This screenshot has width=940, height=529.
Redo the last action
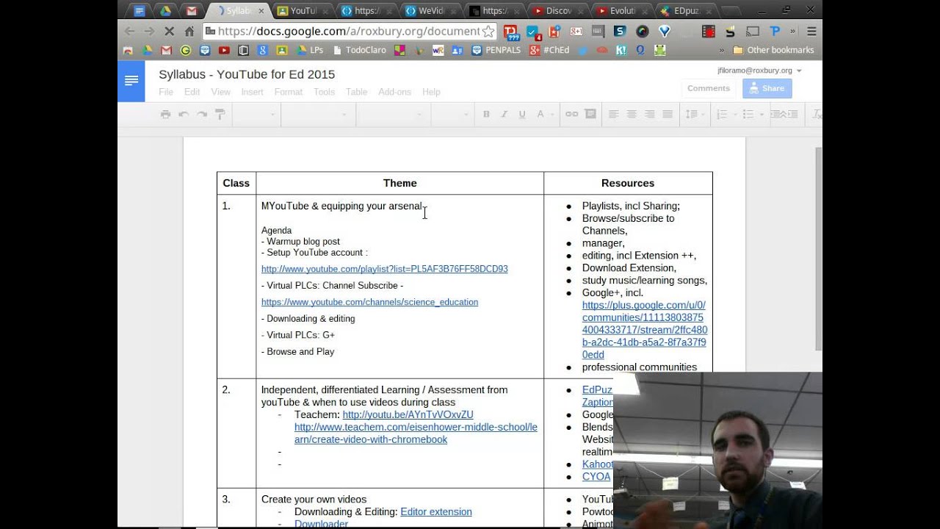click(202, 114)
